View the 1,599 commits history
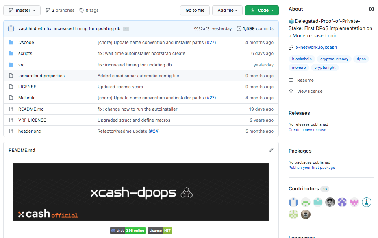The height and width of the screenshot is (238, 378). click(255, 28)
